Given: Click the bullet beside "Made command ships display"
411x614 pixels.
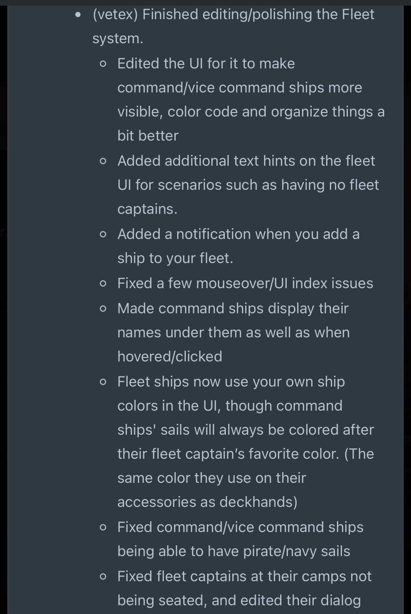Looking at the screenshot, I should click(102, 309).
